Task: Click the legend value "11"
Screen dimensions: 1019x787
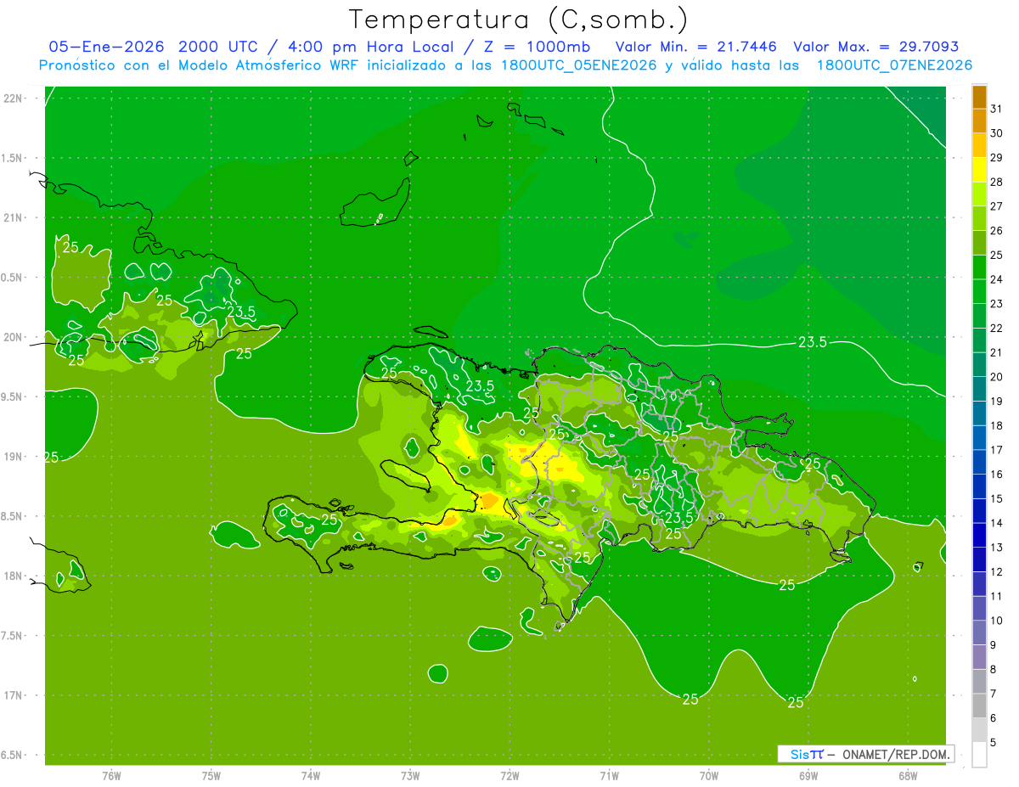Action: pyautogui.click(x=996, y=596)
